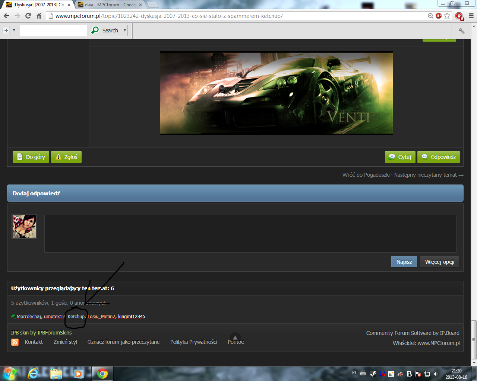The height and width of the screenshot is (381, 477).
Task: Open the Action Center flag tray icon
Action: click(x=418, y=374)
